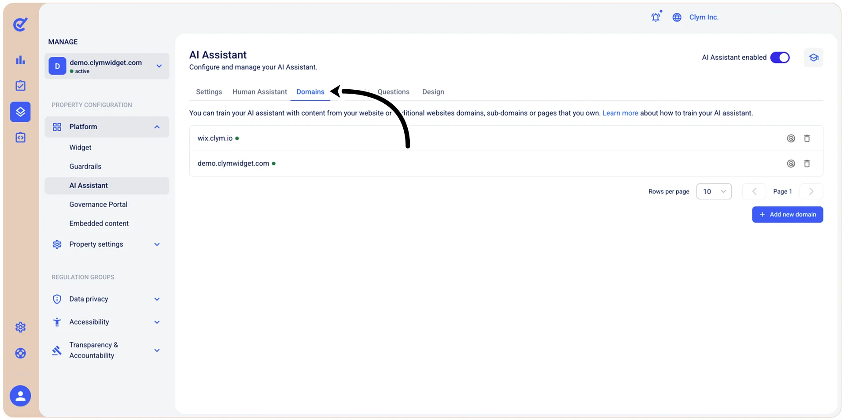Switch to the Human Assistant tab
This screenshot has width=844, height=420.
259,92
